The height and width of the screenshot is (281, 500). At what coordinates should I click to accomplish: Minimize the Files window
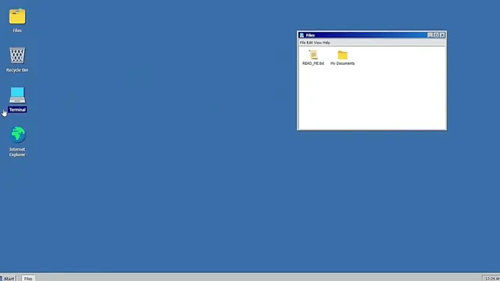click(x=430, y=35)
